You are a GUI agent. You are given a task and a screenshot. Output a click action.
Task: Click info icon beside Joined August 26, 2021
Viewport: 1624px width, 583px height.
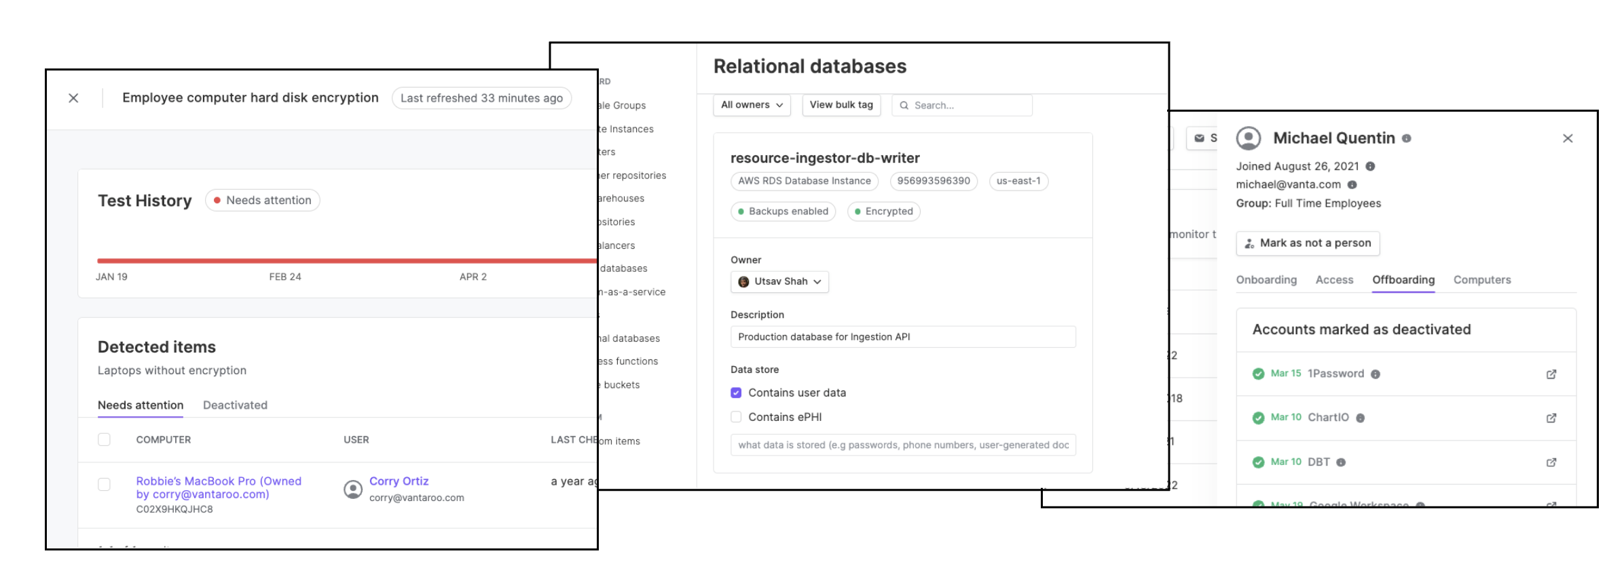click(x=1370, y=167)
